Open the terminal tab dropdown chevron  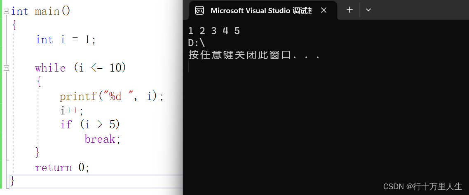pos(368,10)
